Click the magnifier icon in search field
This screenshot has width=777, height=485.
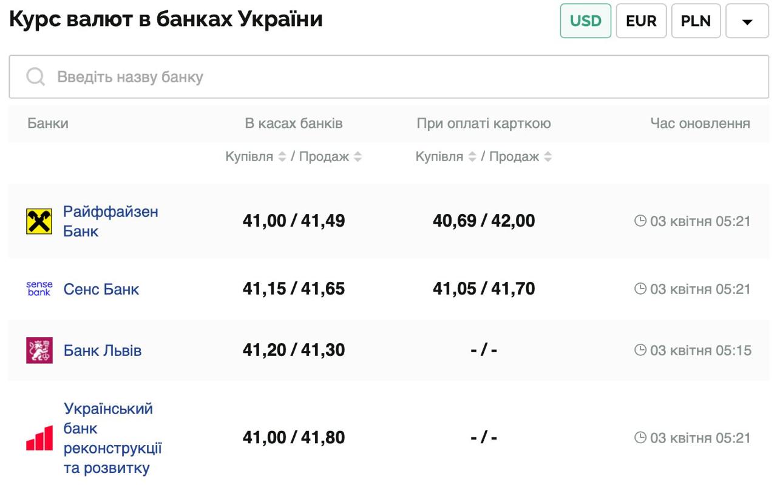pos(36,77)
